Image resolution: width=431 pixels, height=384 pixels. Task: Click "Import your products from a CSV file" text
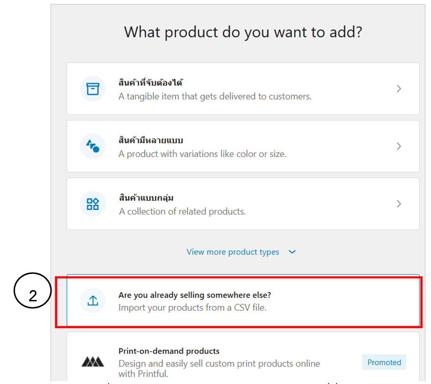pos(192,308)
